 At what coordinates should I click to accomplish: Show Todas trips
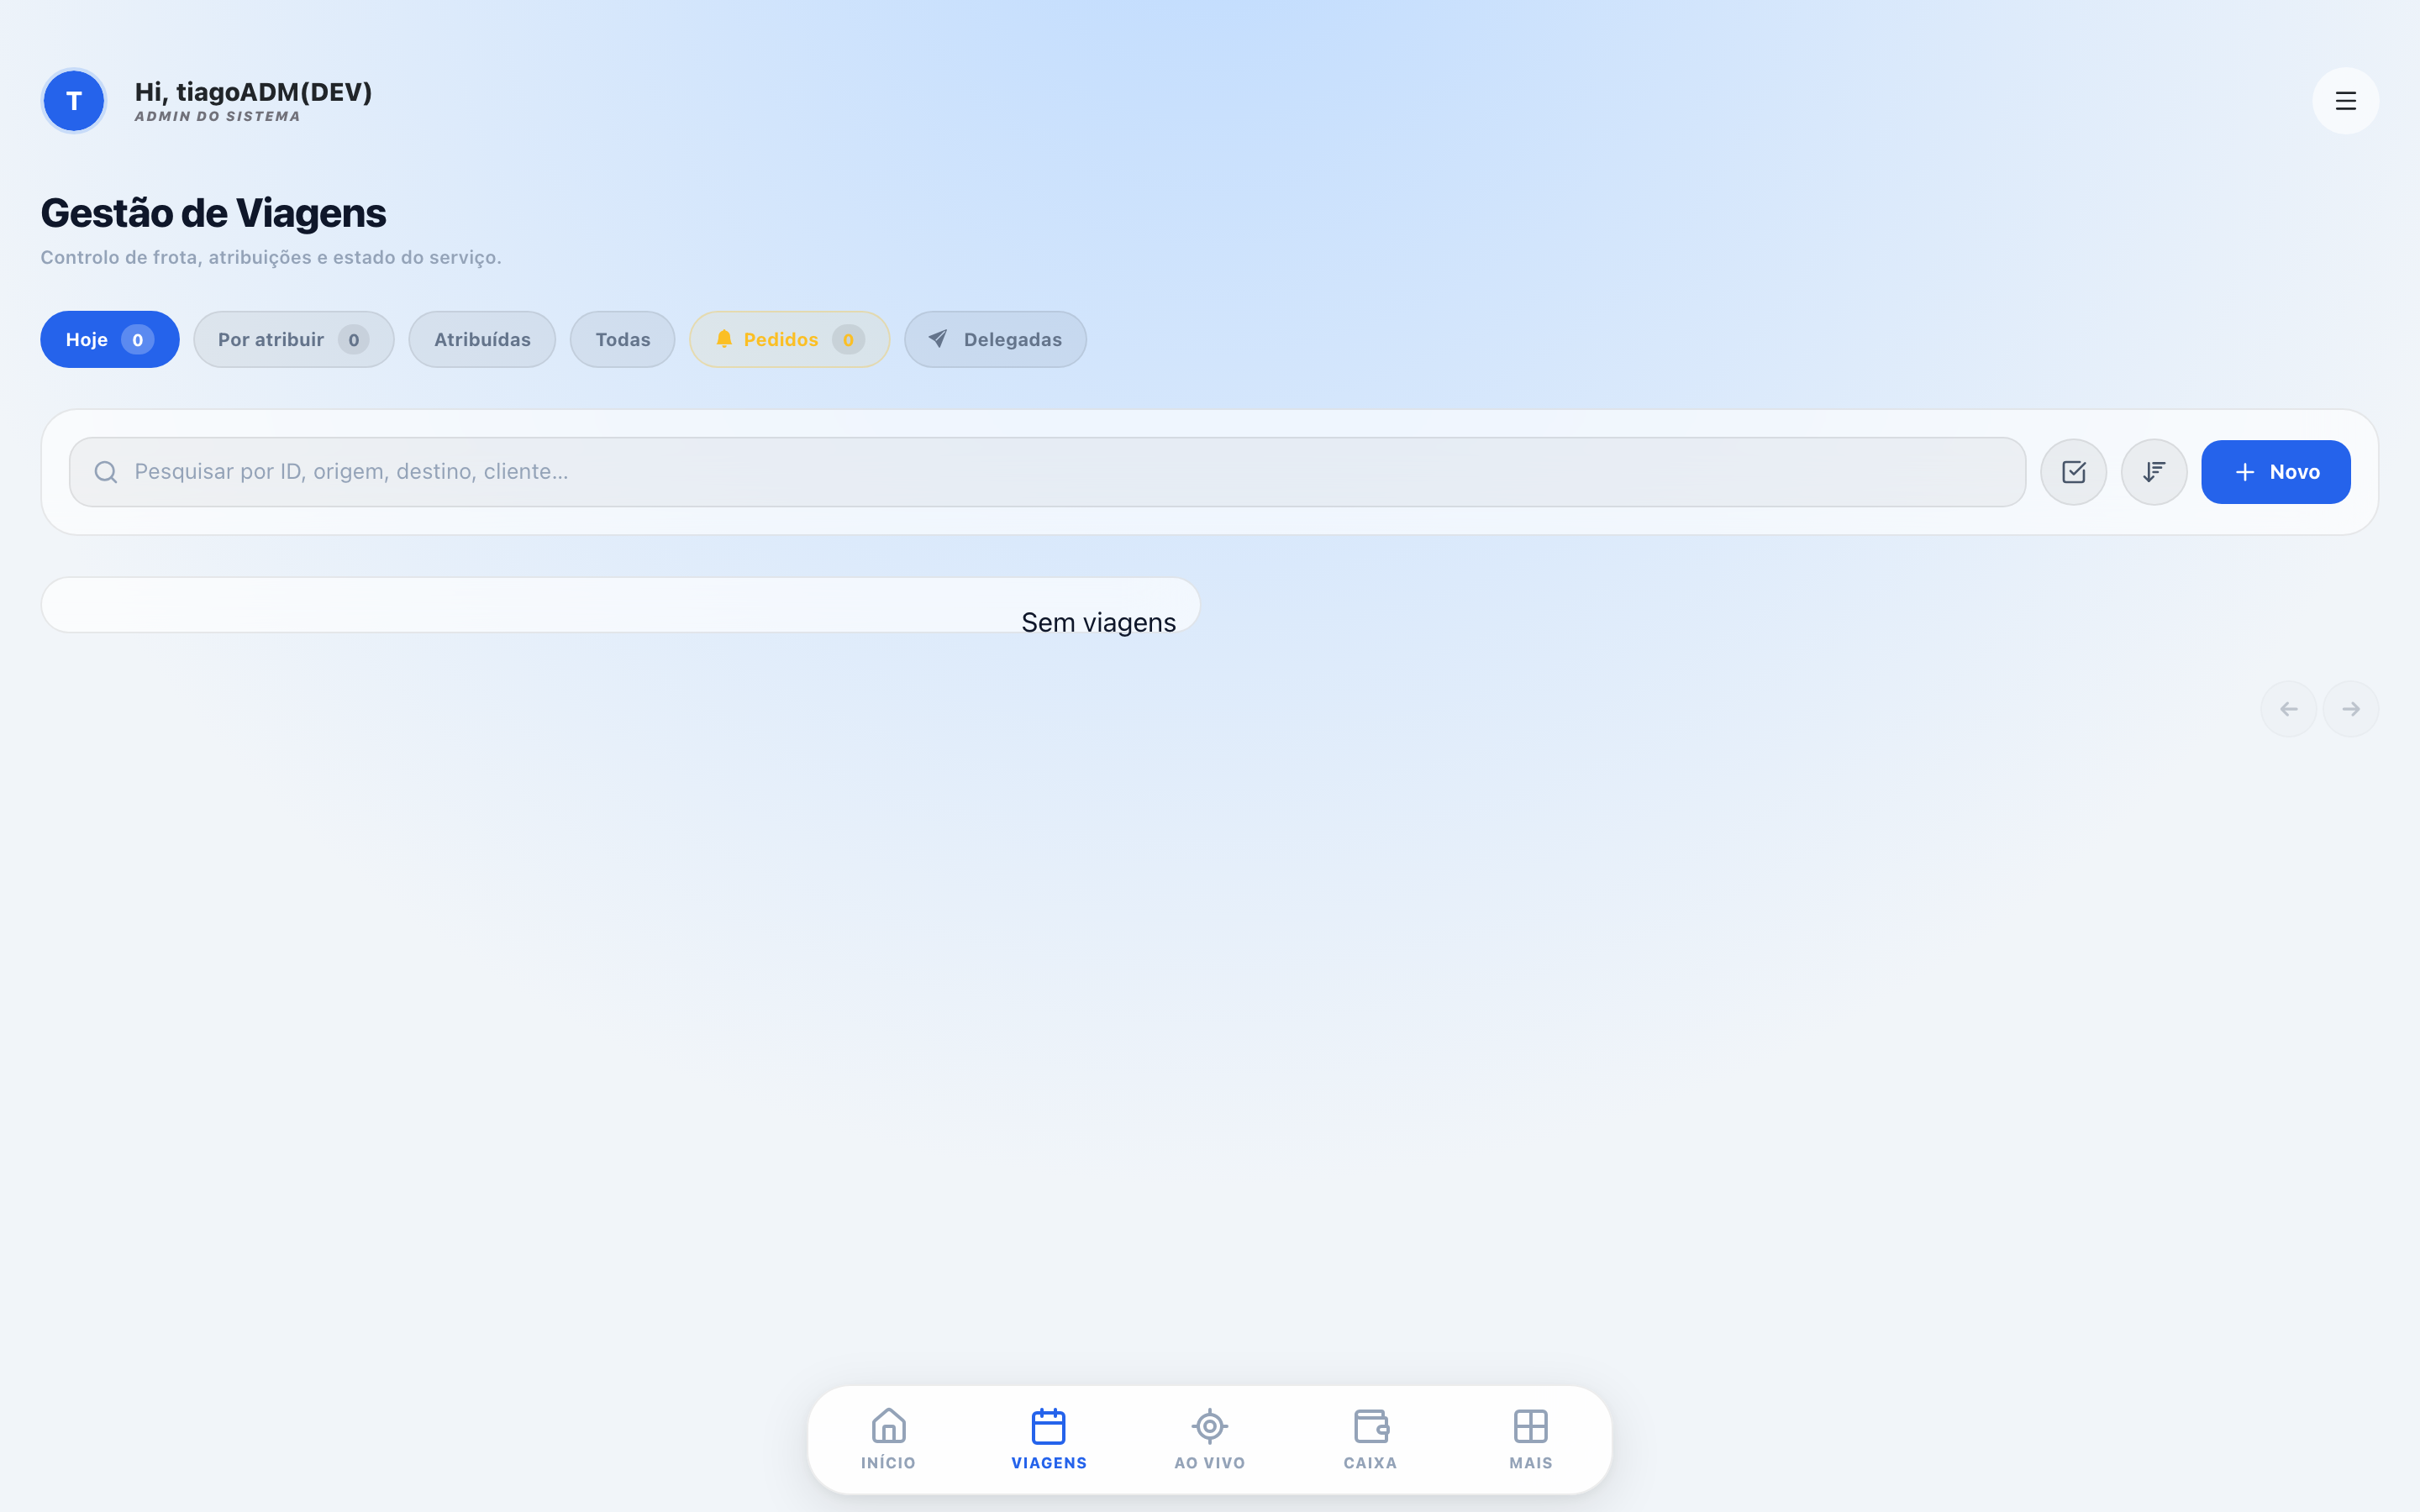(x=623, y=340)
